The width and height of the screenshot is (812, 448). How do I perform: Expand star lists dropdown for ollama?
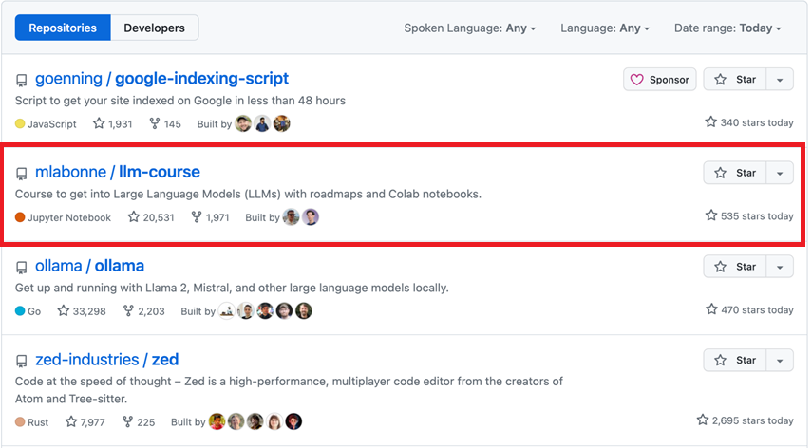click(x=780, y=267)
